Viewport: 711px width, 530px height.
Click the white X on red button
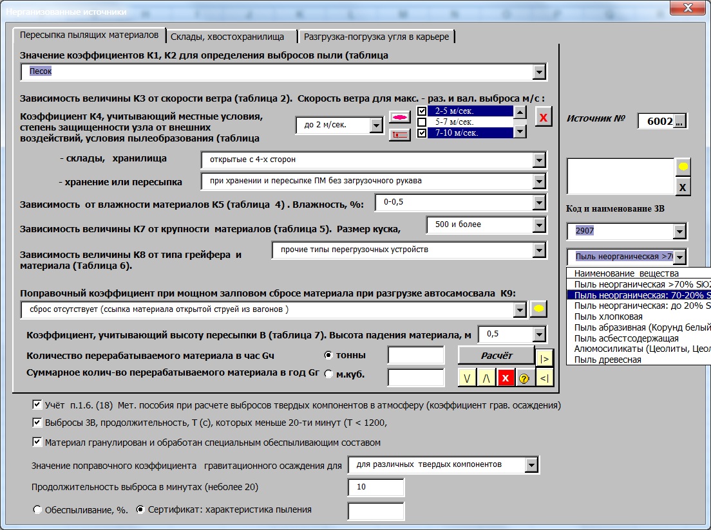506,378
